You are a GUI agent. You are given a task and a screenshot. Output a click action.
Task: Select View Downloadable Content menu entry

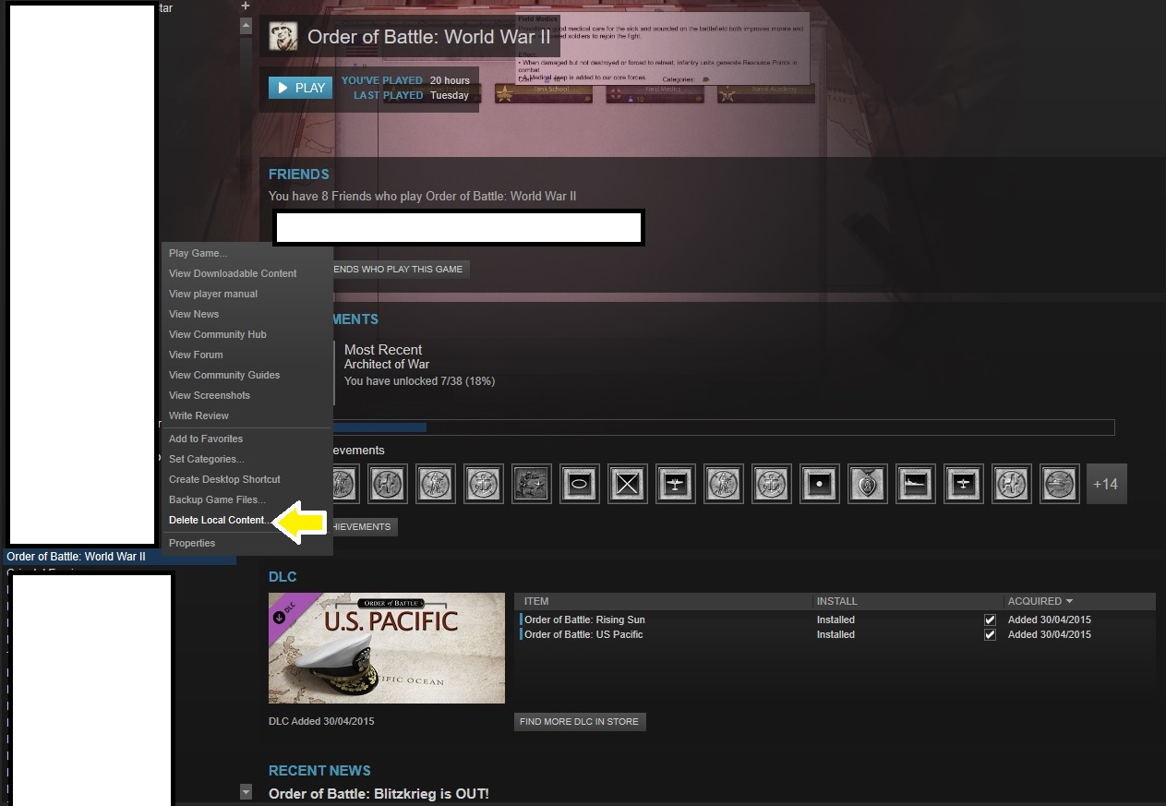(233, 273)
